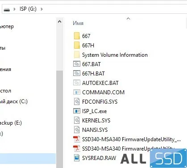Select the file name ISP_LC.exe
The image size is (187, 168).
click(94, 111)
